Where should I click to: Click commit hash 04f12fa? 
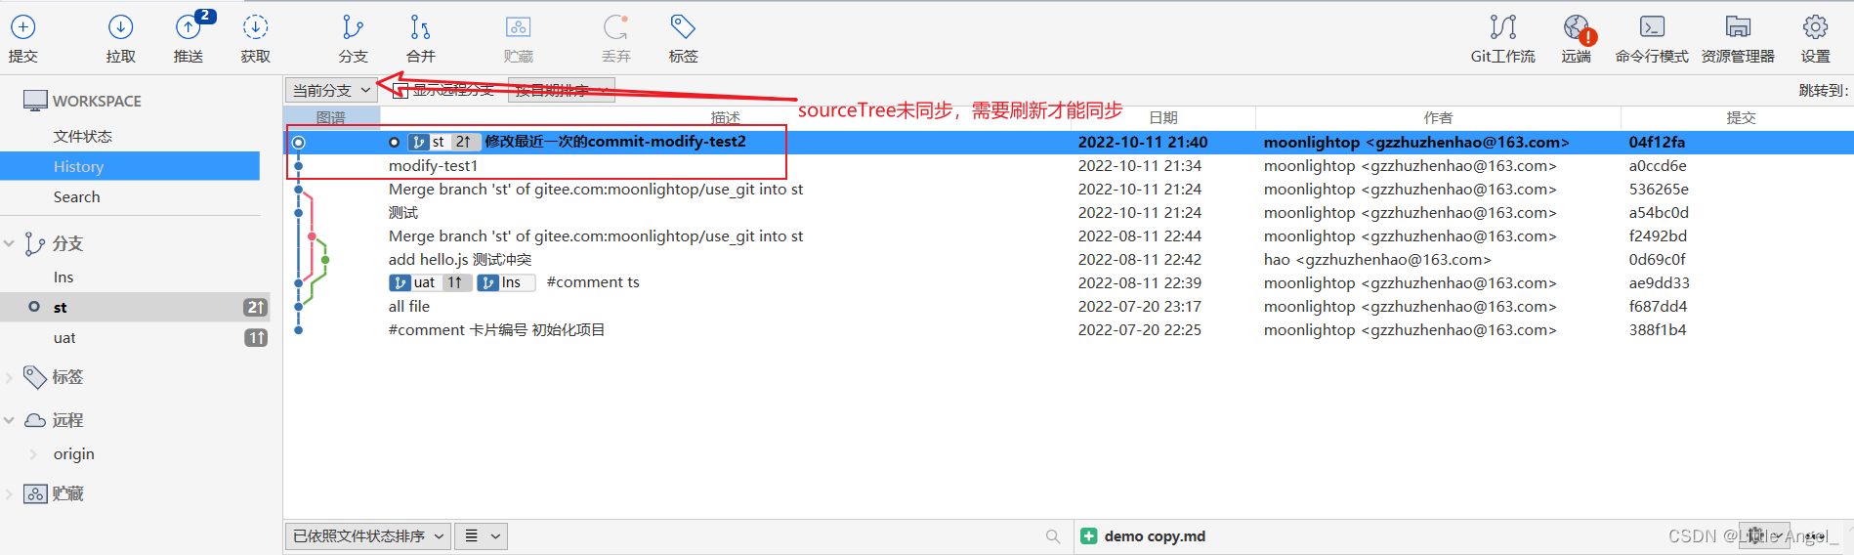(1657, 142)
